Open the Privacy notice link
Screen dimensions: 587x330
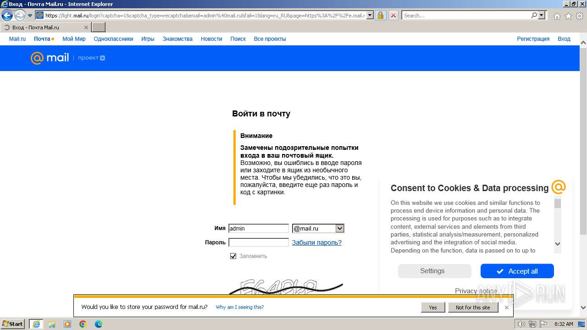(476, 291)
